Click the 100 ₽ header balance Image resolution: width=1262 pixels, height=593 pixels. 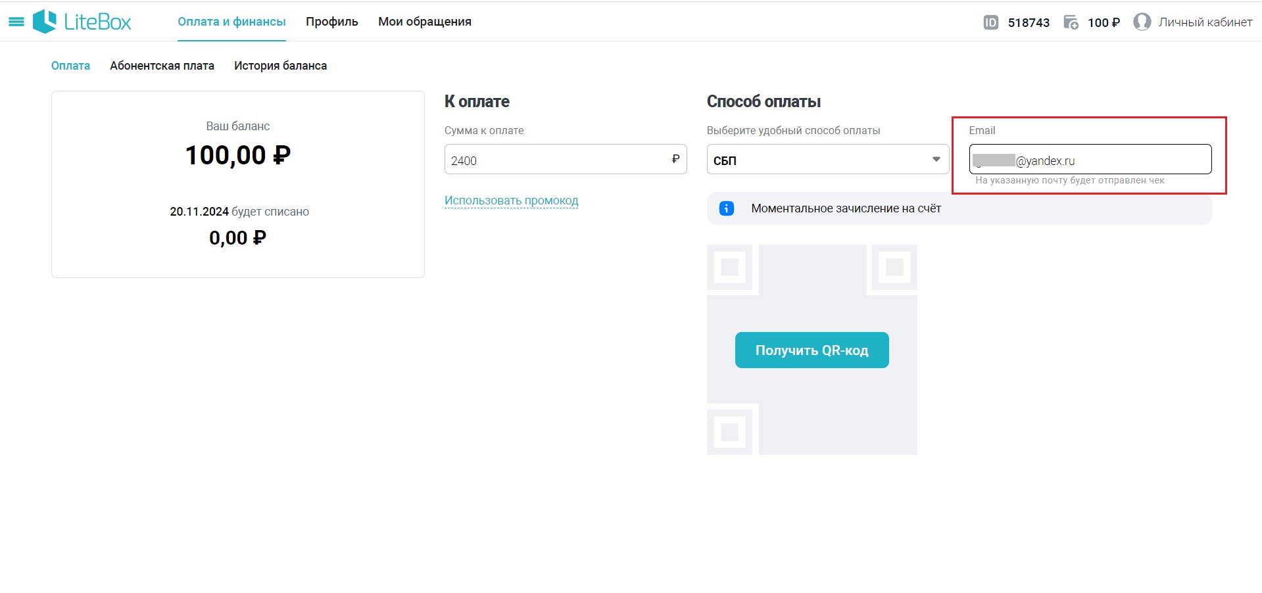pos(1104,23)
